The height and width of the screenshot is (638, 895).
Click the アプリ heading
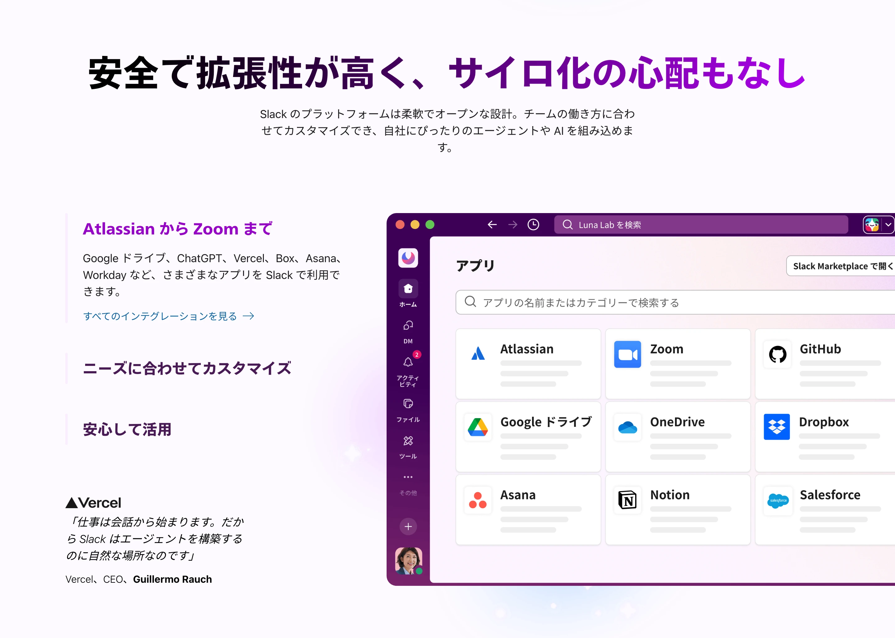click(475, 266)
